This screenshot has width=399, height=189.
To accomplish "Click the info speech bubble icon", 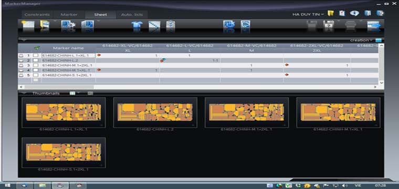I will (x=354, y=13).
